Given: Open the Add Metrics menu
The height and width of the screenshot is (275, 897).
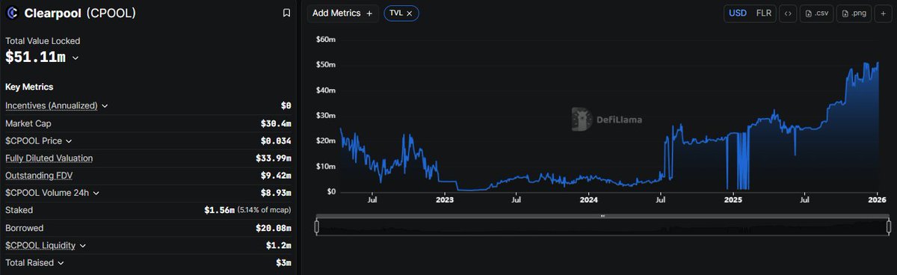Looking at the screenshot, I should pyautogui.click(x=343, y=13).
